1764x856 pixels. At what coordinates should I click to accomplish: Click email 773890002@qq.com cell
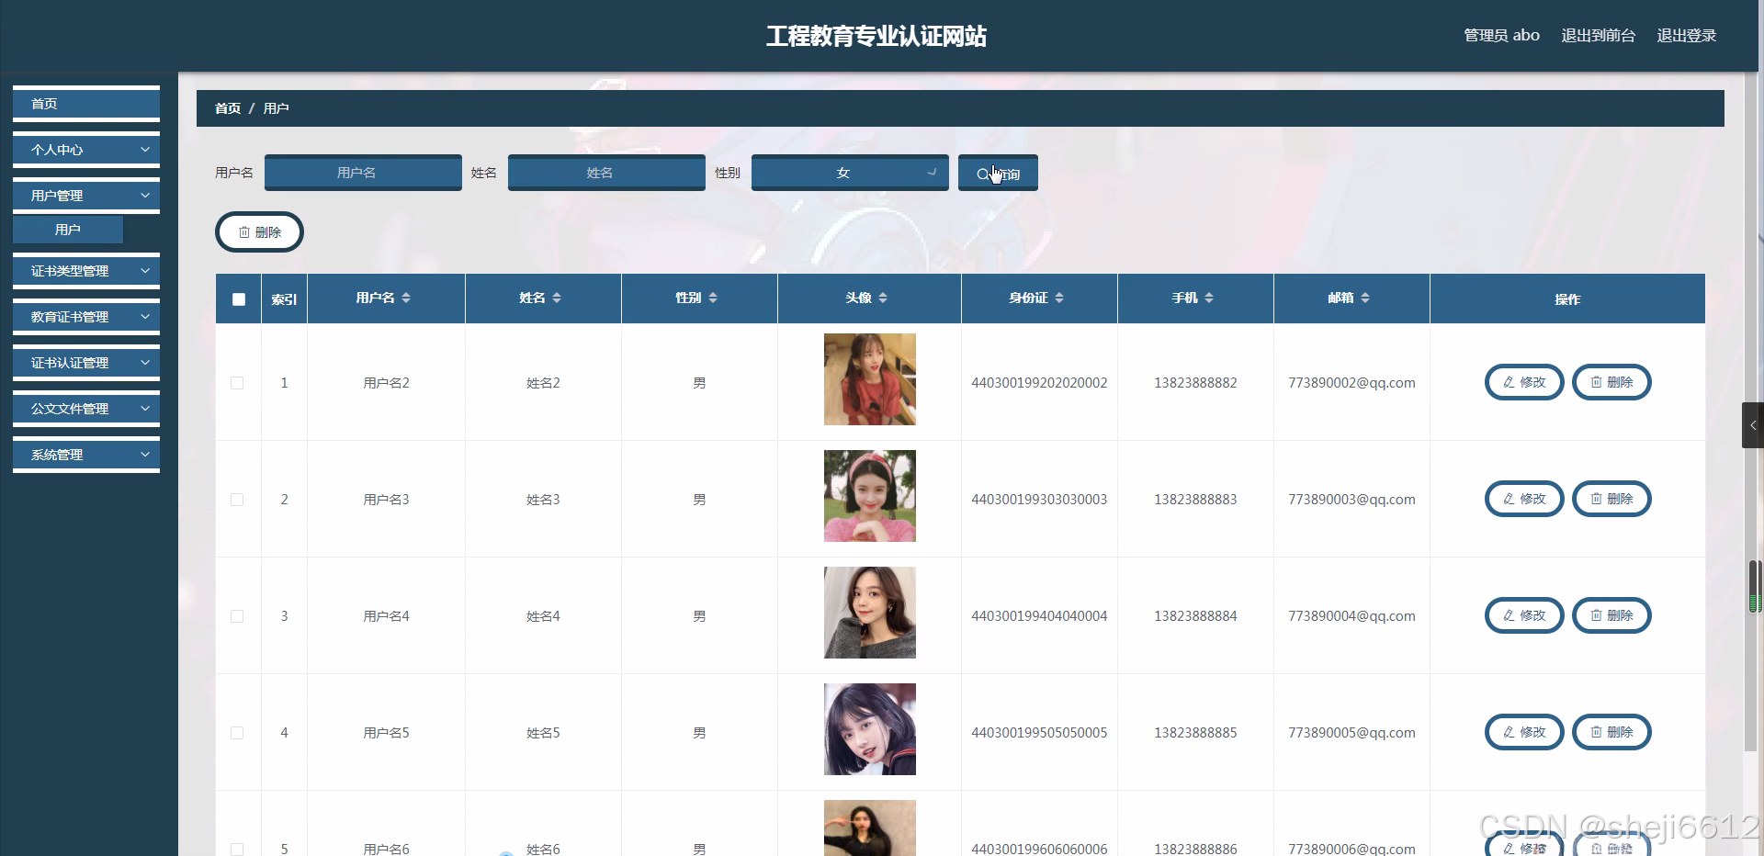tap(1351, 383)
